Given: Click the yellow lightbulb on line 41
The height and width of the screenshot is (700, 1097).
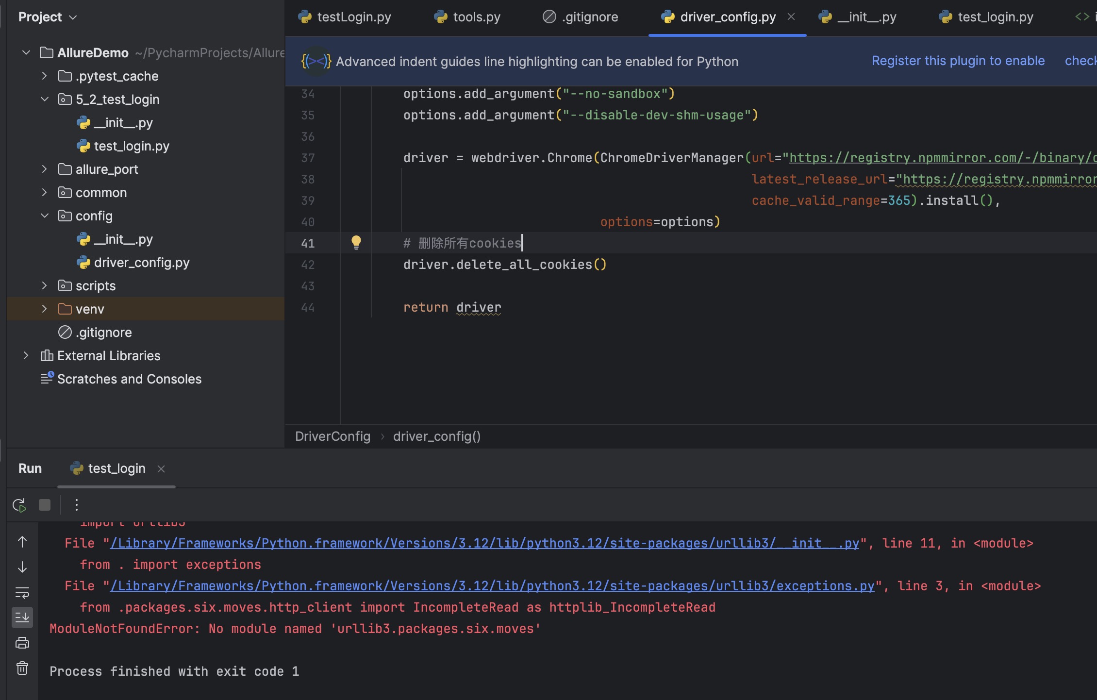Looking at the screenshot, I should point(356,242).
